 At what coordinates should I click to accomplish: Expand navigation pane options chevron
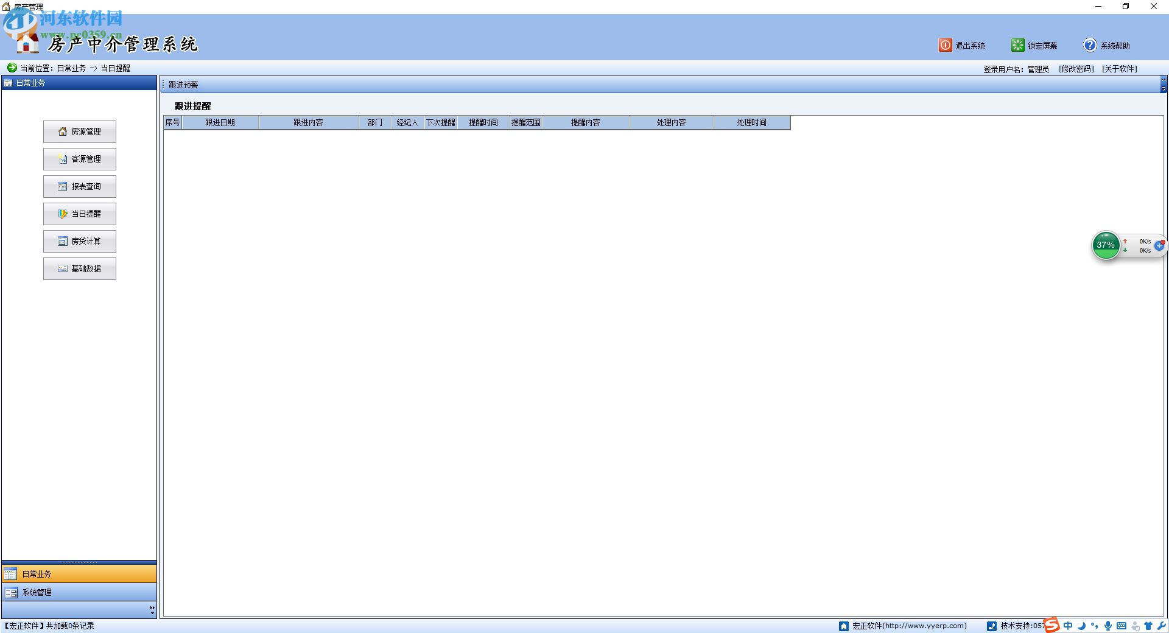[x=152, y=610]
